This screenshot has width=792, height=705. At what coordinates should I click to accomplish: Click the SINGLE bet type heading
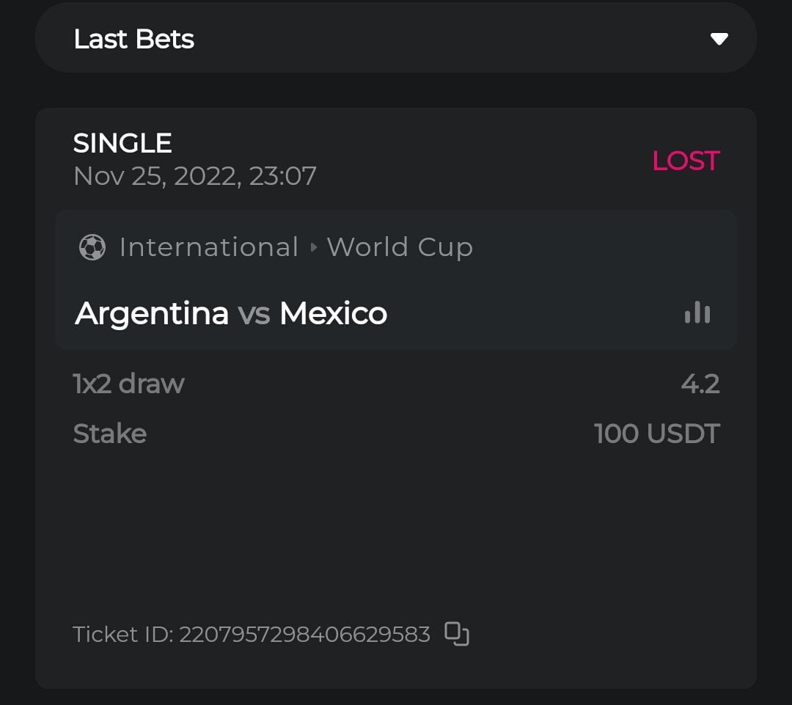(122, 143)
